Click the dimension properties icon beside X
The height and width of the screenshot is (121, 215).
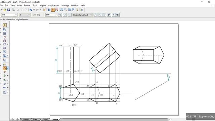tap(109, 15)
